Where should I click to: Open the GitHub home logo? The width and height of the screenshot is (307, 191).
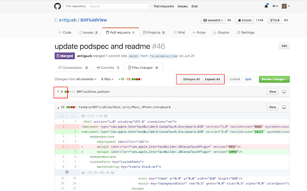point(58,6)
